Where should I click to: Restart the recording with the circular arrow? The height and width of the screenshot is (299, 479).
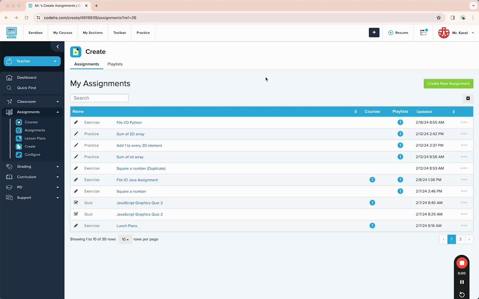(462, 295)
